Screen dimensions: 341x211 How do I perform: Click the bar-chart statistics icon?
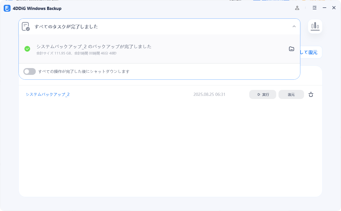pos(315,26)
